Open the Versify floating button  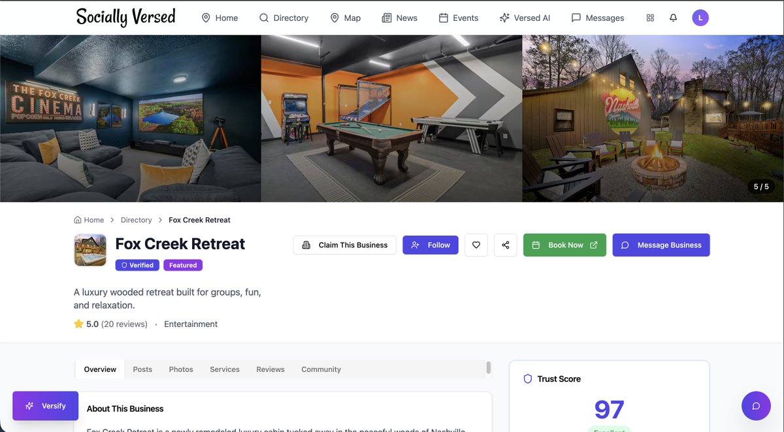tap(46, 406)
